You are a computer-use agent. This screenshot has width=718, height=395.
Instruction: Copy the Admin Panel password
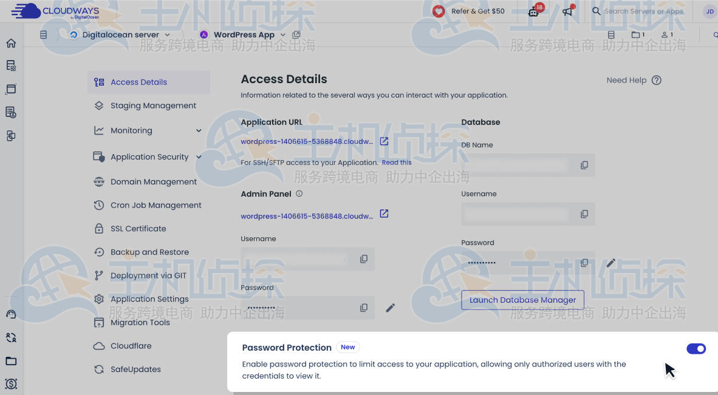coord(364,308)
